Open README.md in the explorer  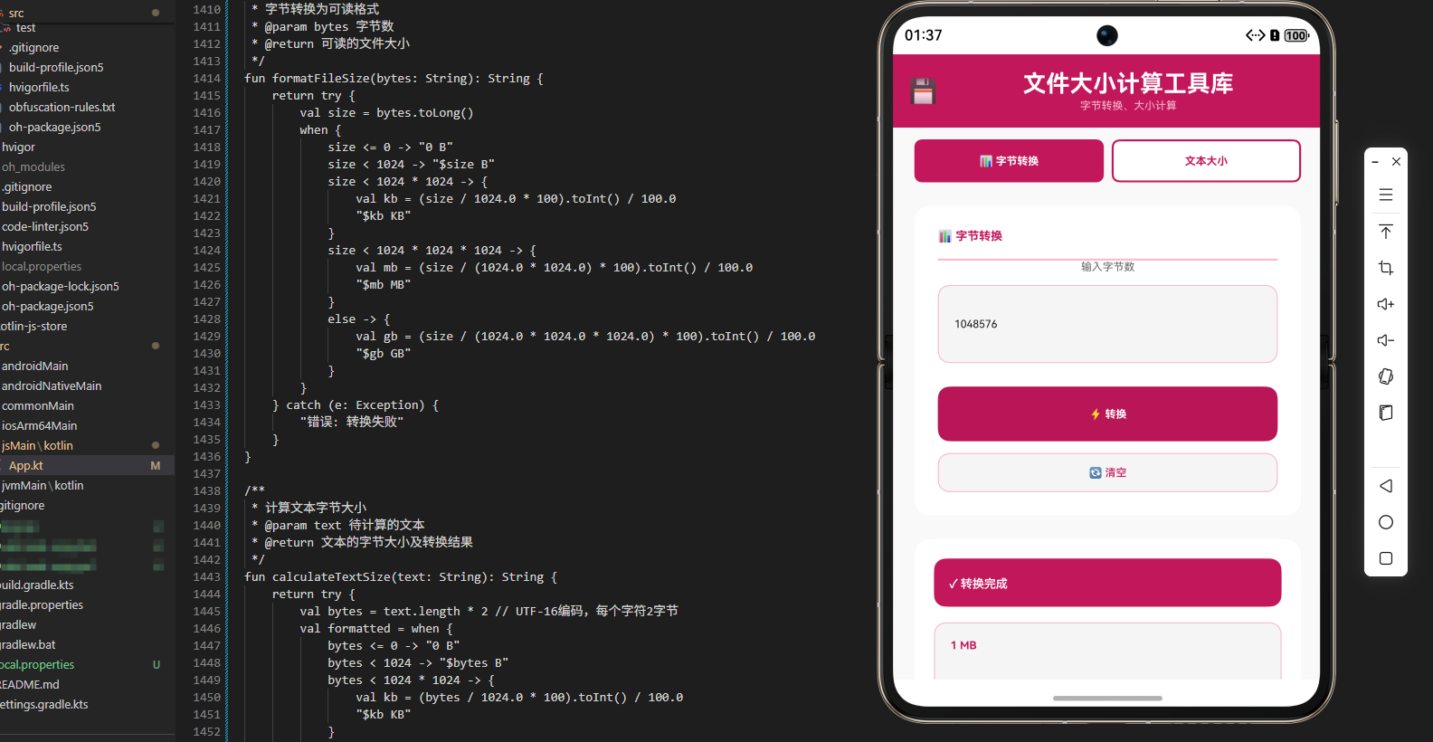30,685
